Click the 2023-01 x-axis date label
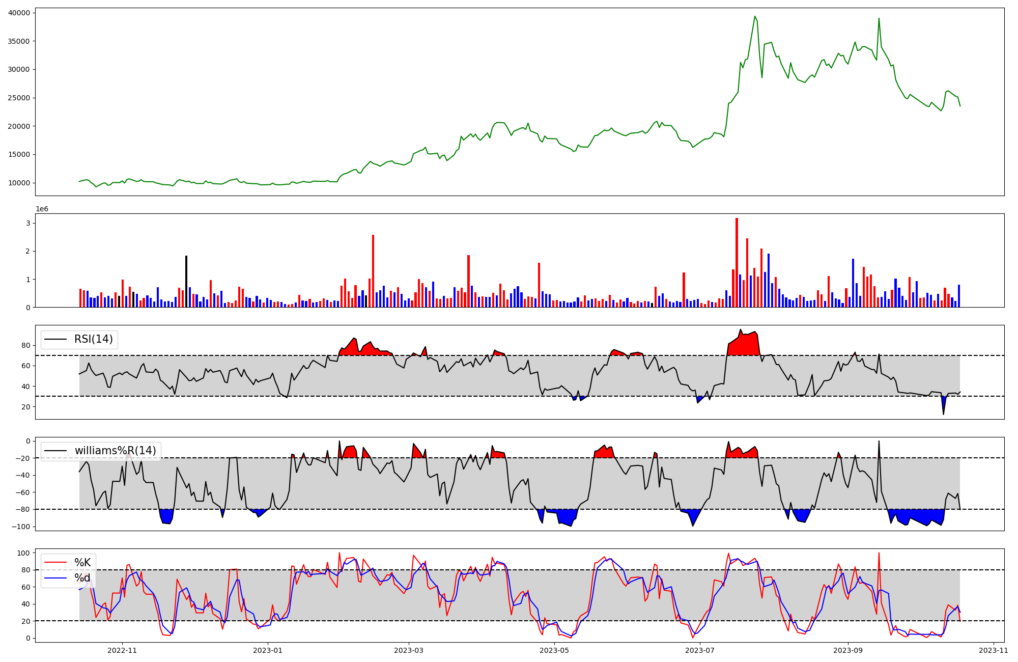 (268, 650)
